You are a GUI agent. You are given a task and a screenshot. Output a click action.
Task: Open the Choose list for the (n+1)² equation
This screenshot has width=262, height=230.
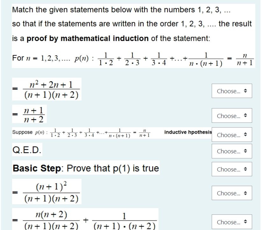231,193
